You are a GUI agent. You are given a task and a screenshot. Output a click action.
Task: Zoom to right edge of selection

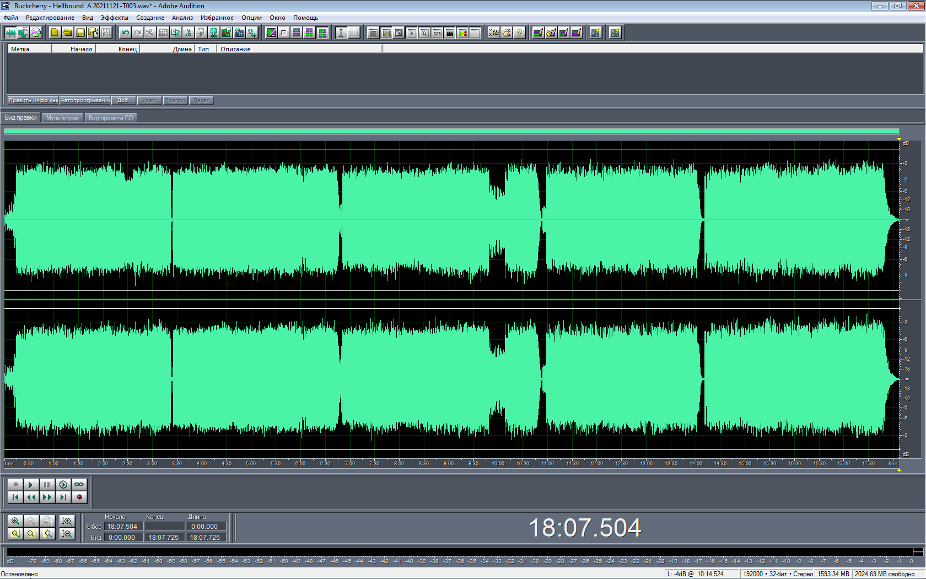47,533
